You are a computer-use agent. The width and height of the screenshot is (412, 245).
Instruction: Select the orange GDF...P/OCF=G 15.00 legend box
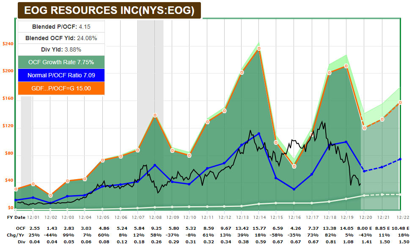61,88
